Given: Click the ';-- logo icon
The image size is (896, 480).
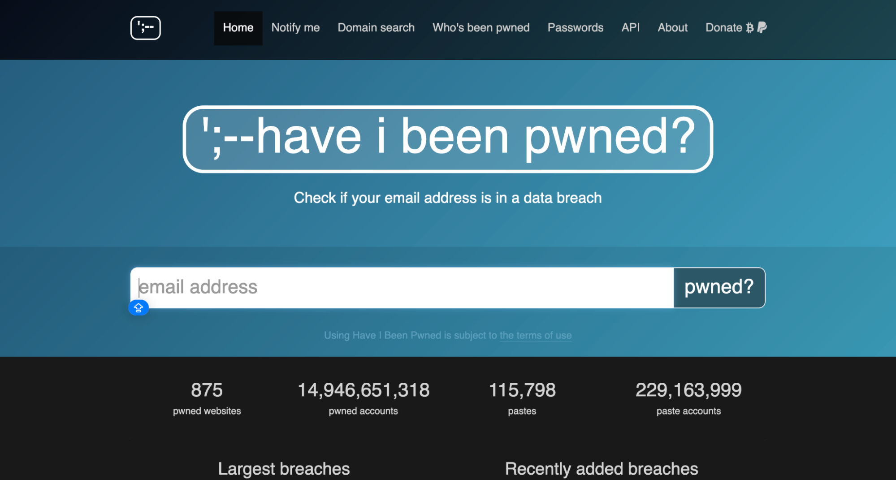Looking at the screenshot, I should click(145, 28).
